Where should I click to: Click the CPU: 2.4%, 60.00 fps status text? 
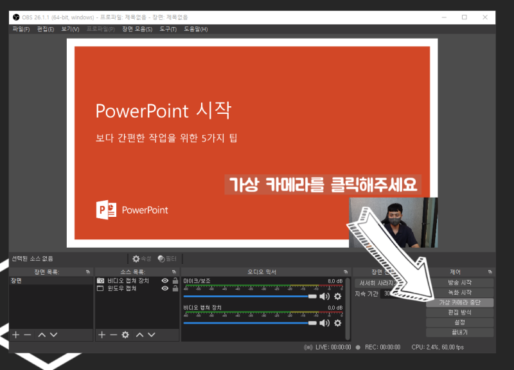[438, 347]
